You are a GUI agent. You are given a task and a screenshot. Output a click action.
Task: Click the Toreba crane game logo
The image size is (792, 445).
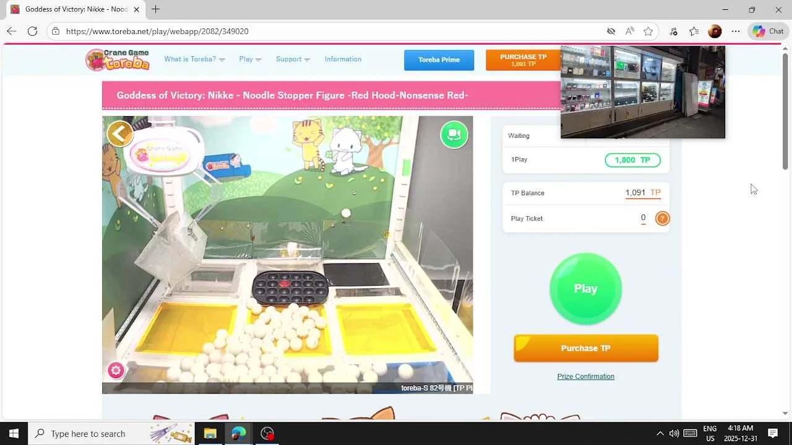coord(118,60)
